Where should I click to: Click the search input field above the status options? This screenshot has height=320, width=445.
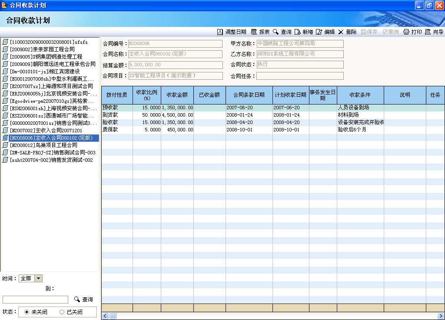coord(35,300)
